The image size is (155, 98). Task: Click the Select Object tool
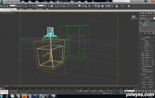(17, 6)
